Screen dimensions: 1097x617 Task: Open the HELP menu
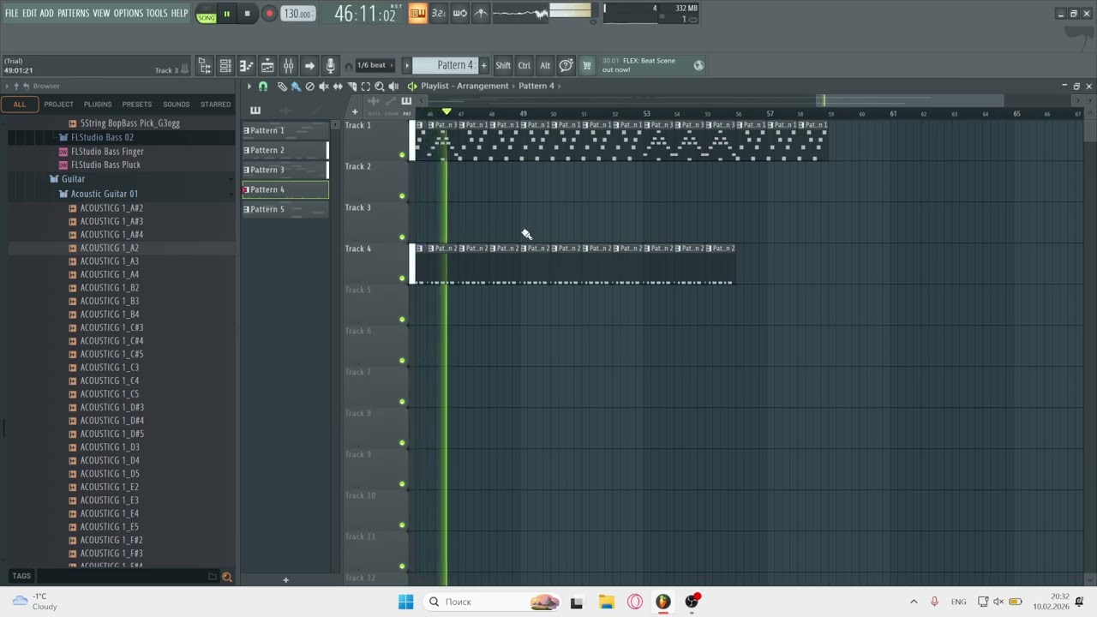[x=179, y=13]
